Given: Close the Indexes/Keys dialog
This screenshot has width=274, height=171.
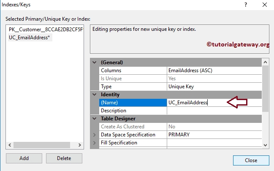Looking at the screenshot, I should [x=251, y=160].
